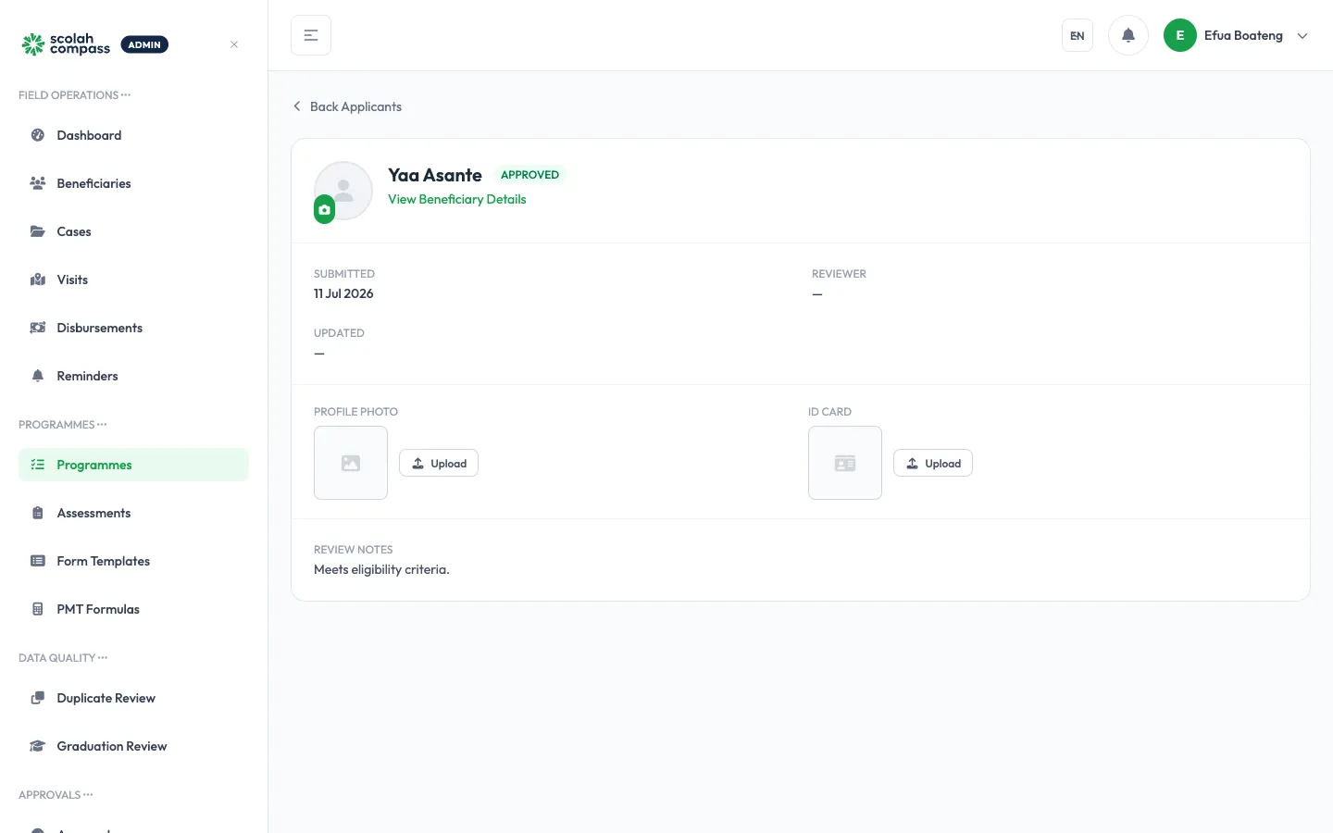Click the Yaa Asante applicant name
Image resolution: width=1333 pixels, height=833 pixels.
[435, 175]
